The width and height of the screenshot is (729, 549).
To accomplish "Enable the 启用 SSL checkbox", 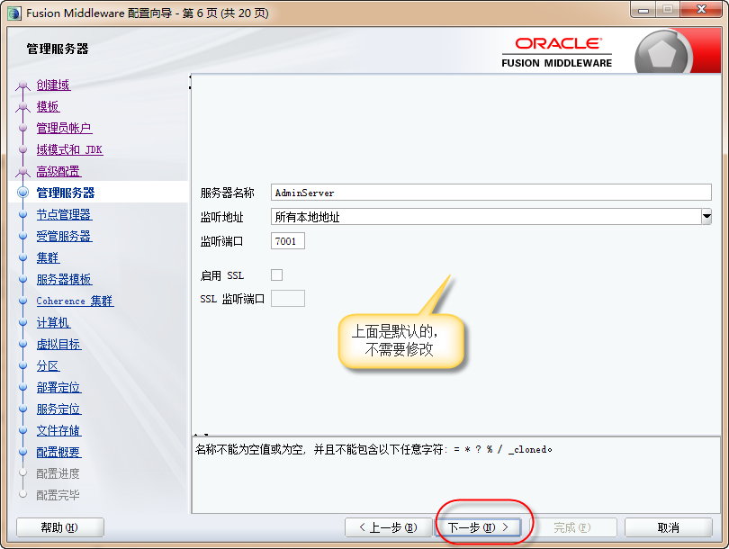I will pyautogui.click(x=276, y=274).
